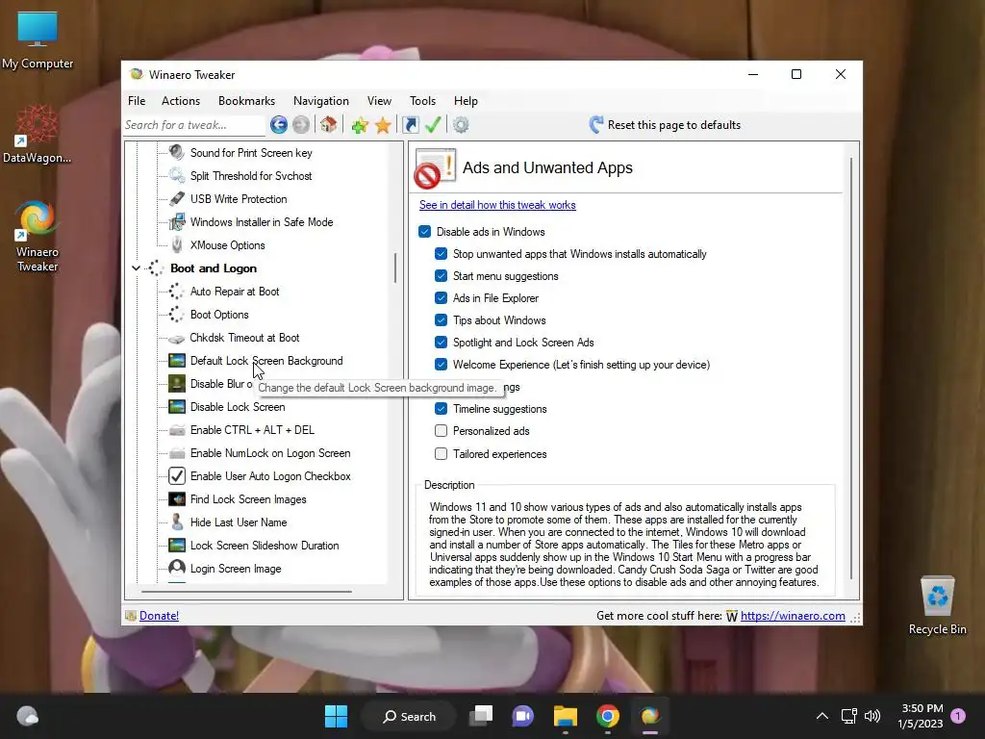This screenshot has height=739, width=985.
Task: Click the gray forward arrow toolbar icon
Action: coord(301,124)
